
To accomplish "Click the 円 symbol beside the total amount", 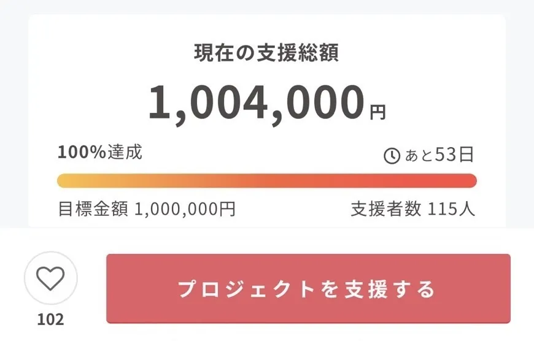I will click(x=377, y=112).
